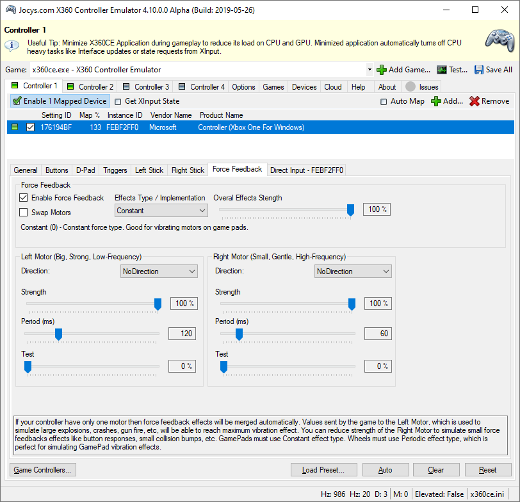This screenshot has width=520, height=502.
Task: Click the Save All floppy disk icon
Action: click(x=478, y=70)
